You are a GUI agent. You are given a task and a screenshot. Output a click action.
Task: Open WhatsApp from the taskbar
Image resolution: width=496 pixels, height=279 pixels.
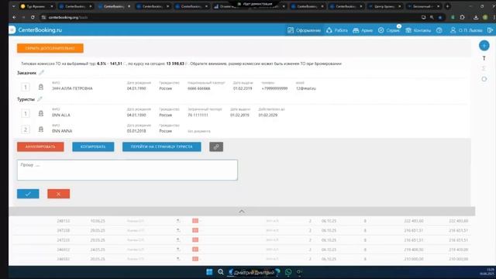[288, 272]
